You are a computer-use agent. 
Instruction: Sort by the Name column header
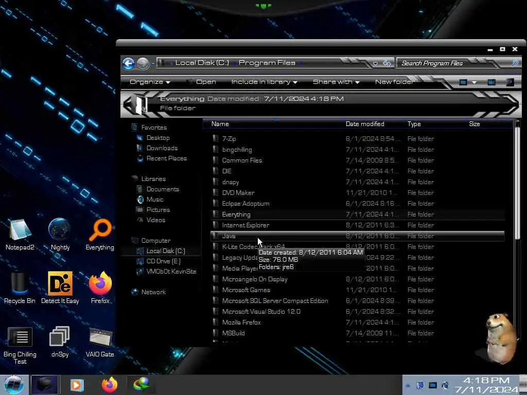tap(220, 124)
